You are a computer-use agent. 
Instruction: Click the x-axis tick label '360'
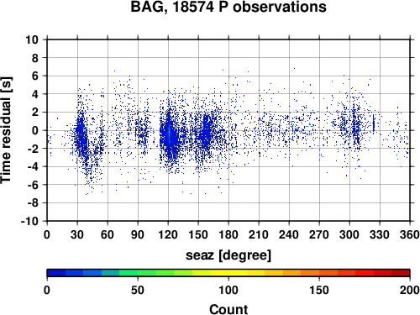coord(410,234)
